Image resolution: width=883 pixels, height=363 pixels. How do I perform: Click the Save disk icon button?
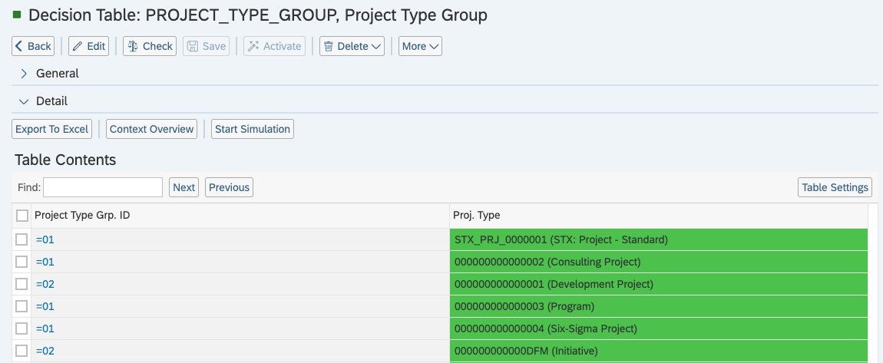[x=206, y=46]
